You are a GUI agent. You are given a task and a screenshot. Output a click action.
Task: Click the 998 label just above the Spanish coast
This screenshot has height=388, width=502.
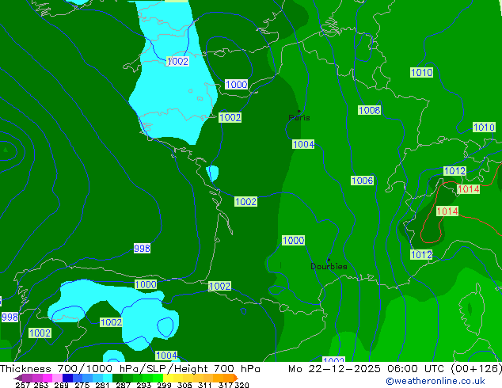[142, 249]
